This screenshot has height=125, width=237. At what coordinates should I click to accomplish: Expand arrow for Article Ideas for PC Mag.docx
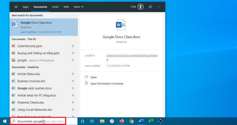pos(73,95)
